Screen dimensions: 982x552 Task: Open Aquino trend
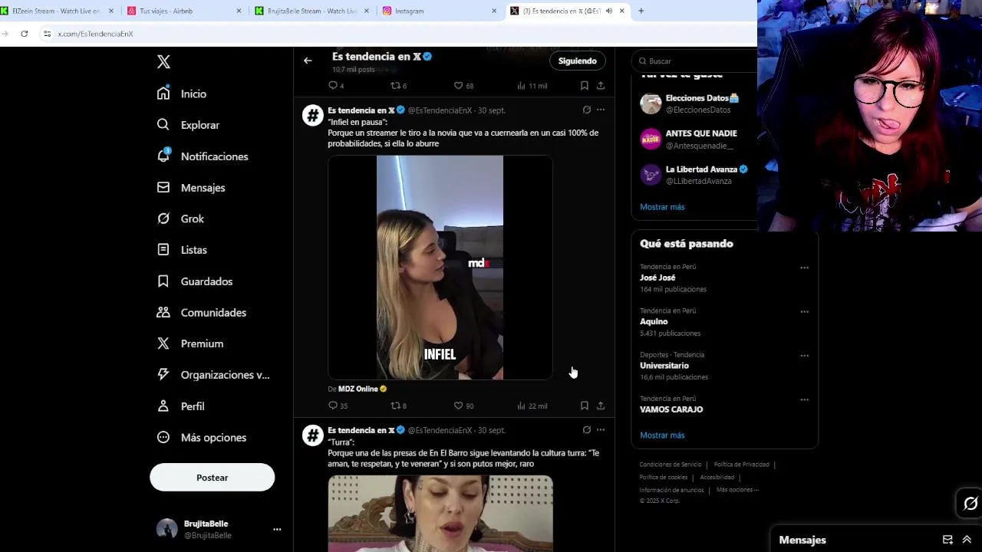click(654, 322)
